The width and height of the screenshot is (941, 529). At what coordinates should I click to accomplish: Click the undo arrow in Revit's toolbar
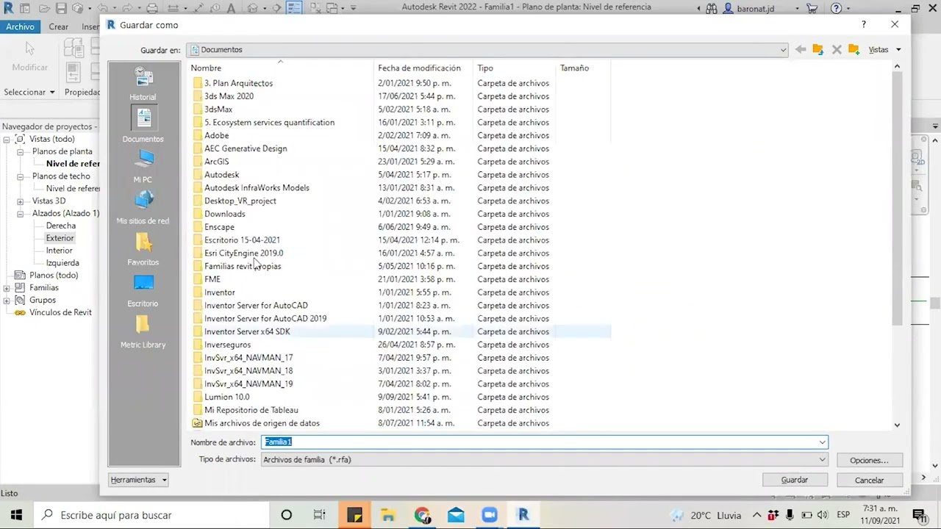click(x=101, y=8)
